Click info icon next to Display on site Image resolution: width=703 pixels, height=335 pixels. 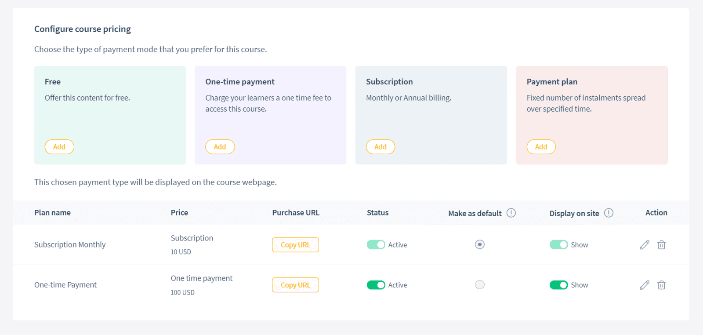tap(609, 213)
